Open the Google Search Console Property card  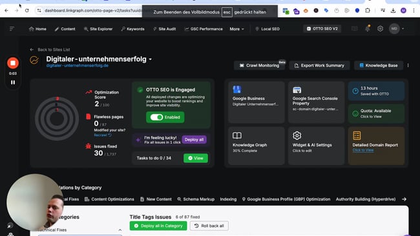316,103
